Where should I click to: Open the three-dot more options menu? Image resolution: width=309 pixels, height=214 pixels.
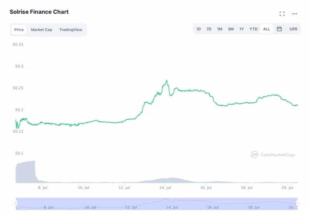tap(295, 14)
